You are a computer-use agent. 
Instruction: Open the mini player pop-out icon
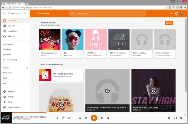coord(185,115)
